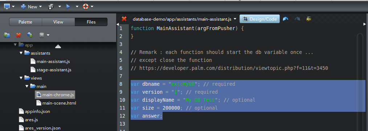The image size is (368, 131).
Task: Open the dropdown next to the play icon
Action: [77, 7]
